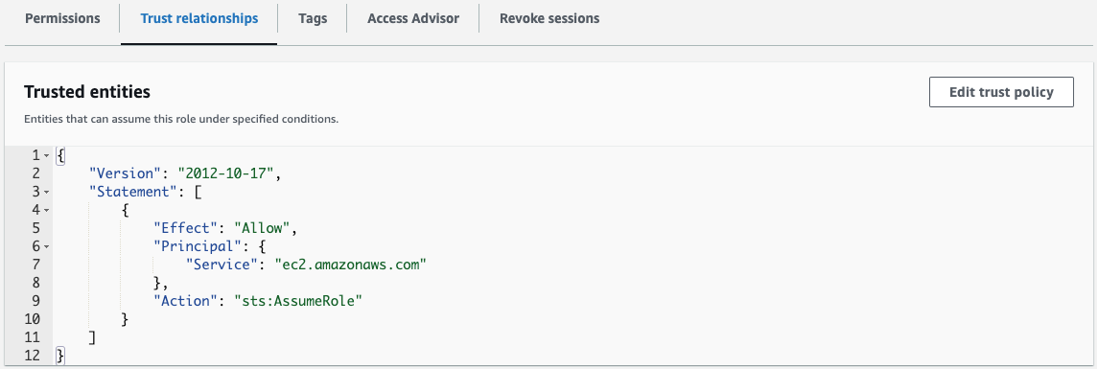The width and height of the screenshot is (1097, 369).
Task: Collapse the Principal block fold arrow
Action: (x=46, y=246)
